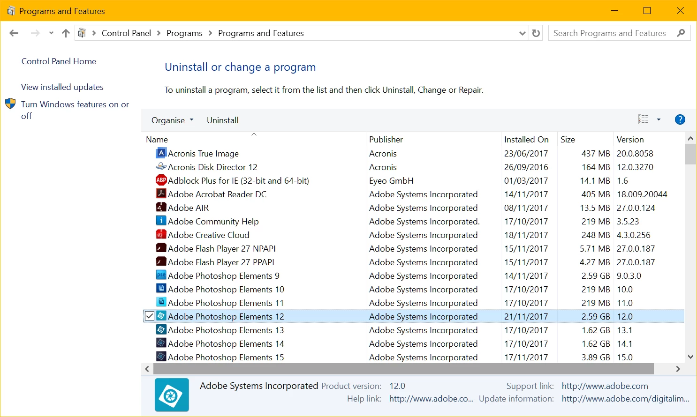Select Adobe Creative Cloud program name

208,235
